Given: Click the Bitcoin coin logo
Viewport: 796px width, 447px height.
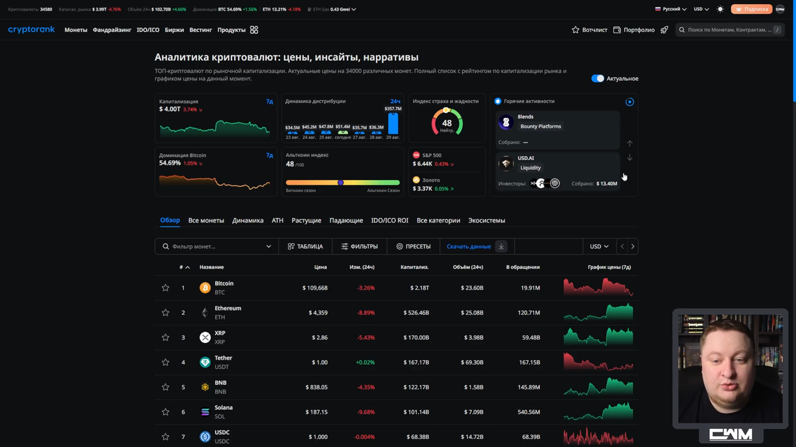Looking at the screenshot, I should pos(205,288).
